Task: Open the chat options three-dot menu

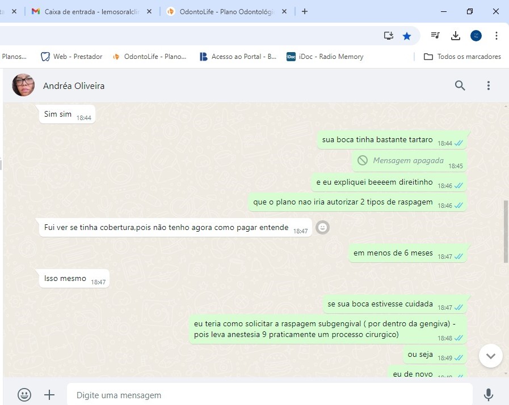Action: [x=488, y=86]
